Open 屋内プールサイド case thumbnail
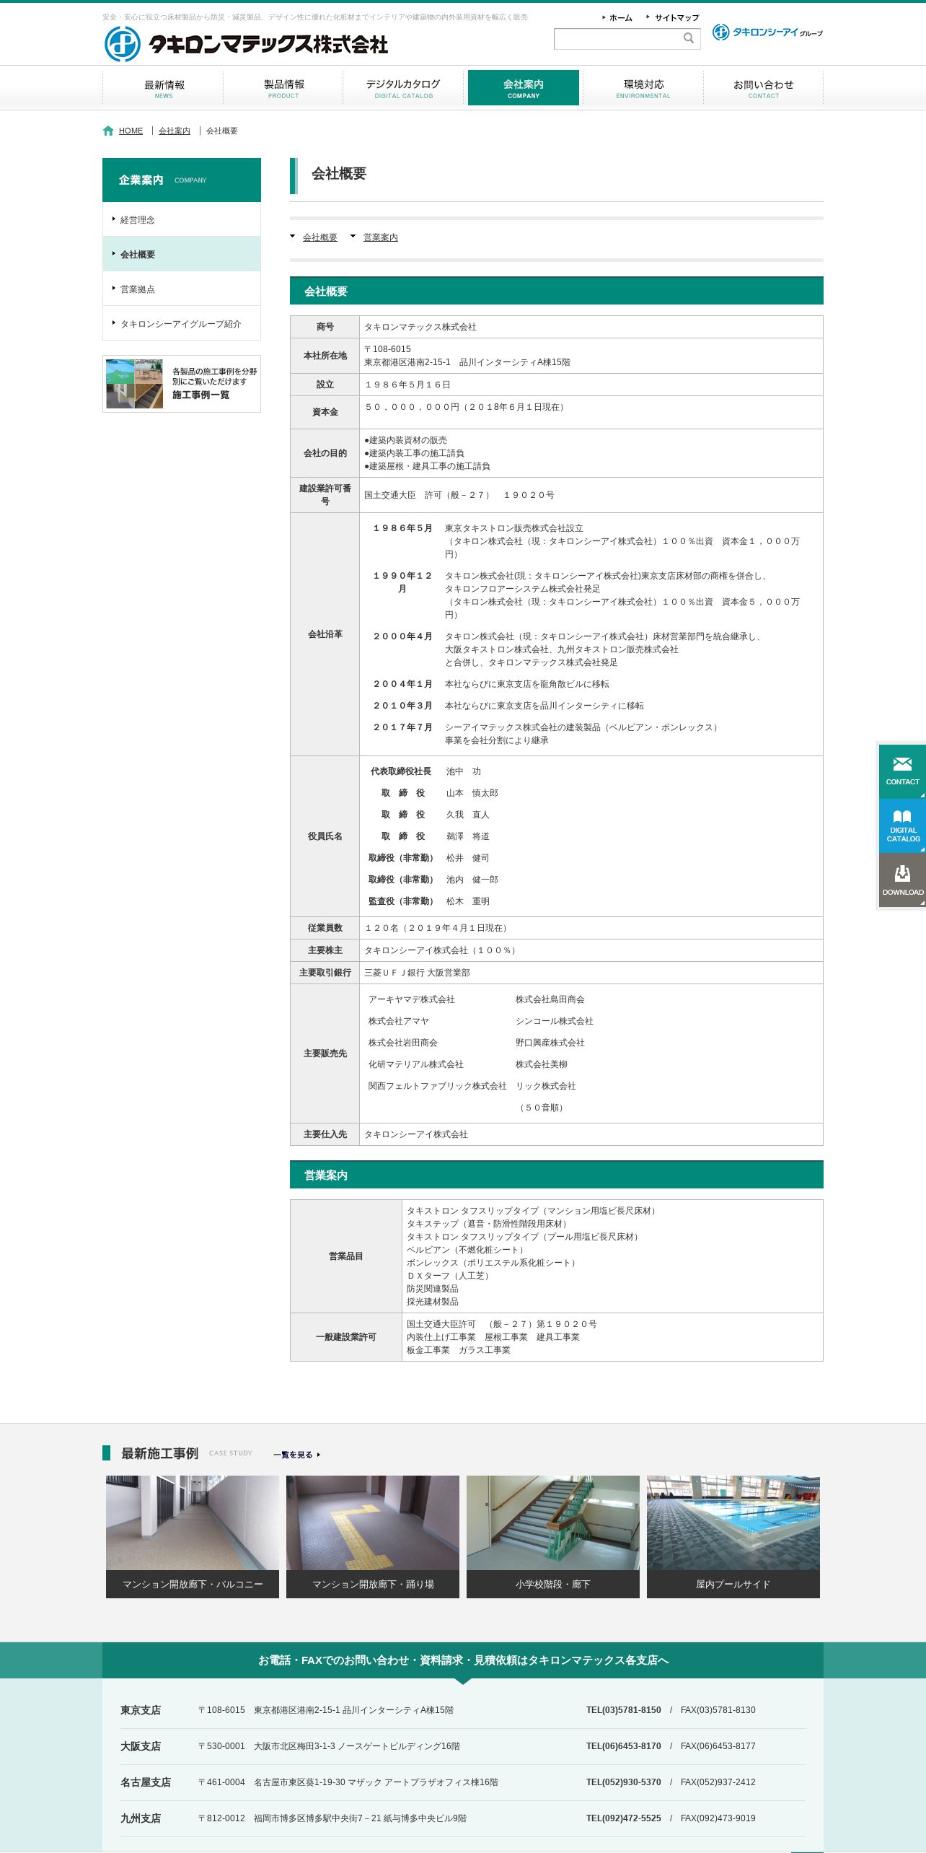 733,1537
